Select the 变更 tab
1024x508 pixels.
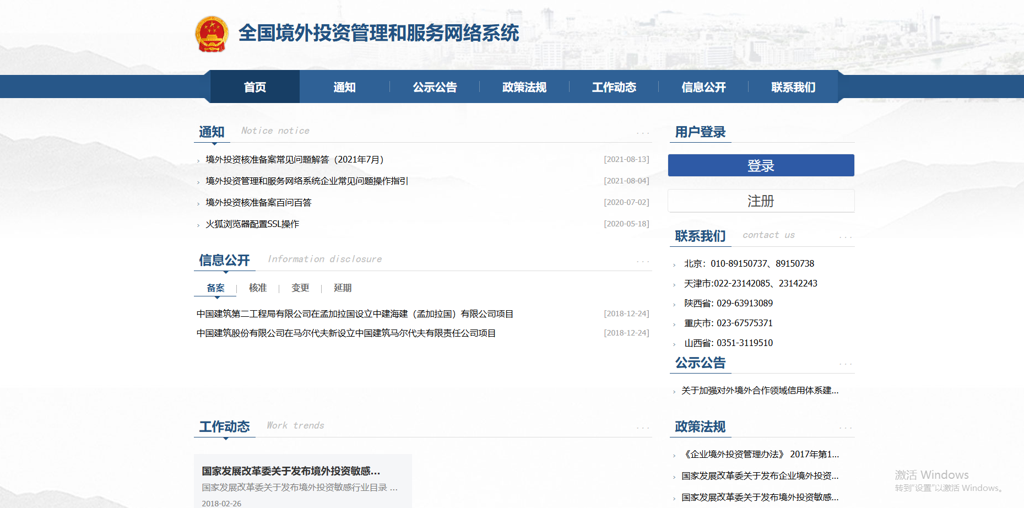(x=300, y=288)
